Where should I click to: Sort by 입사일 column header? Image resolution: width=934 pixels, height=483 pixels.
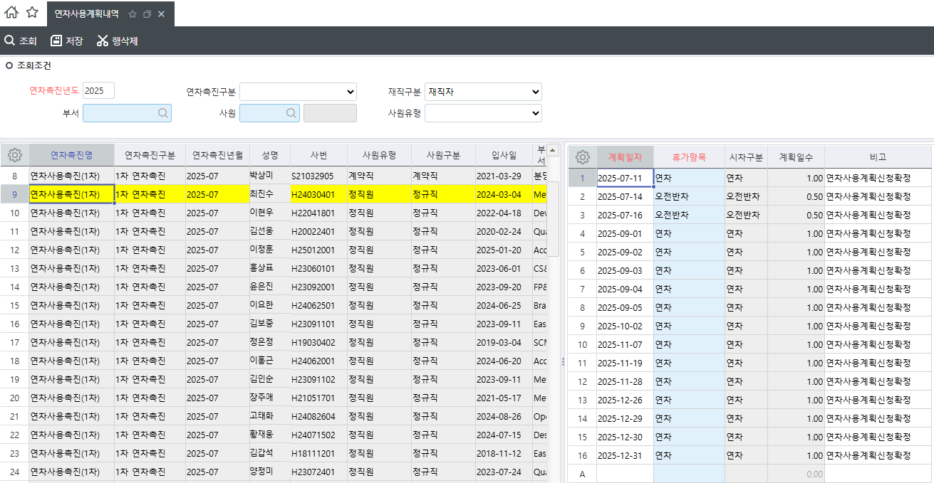tap(504, 155)
